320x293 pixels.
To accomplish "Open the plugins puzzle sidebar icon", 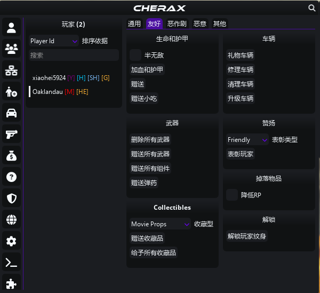I will 11,282.
